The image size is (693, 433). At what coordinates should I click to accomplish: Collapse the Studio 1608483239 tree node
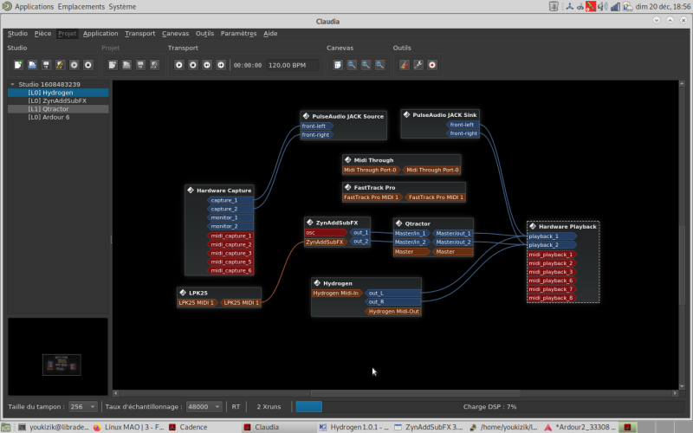[x=12, y=85]
